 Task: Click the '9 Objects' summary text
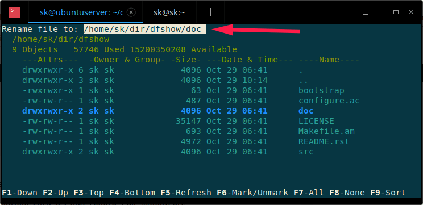pos(35,49)
